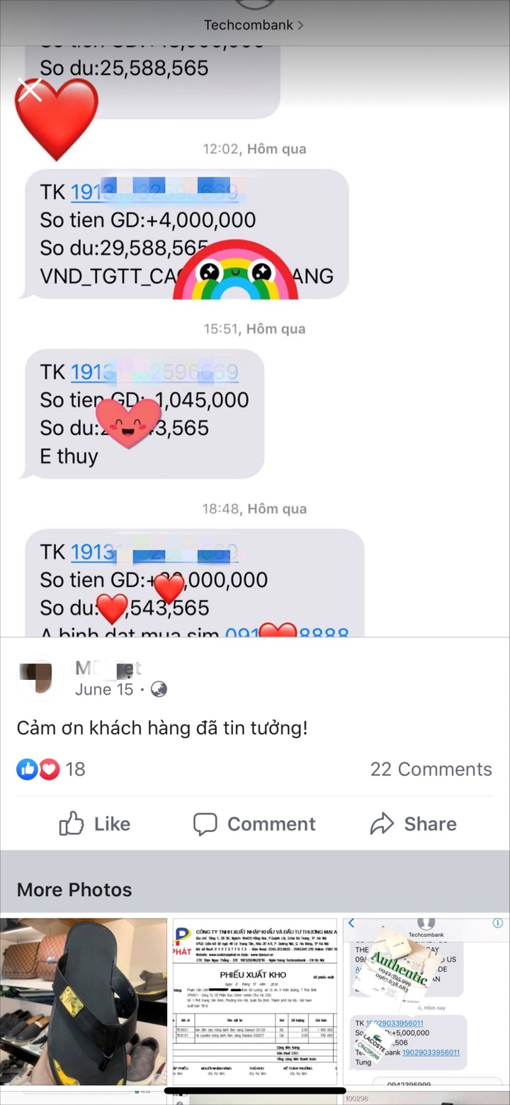Image resolution: width=510 pixels, height=1105 pixels.
Task: Expand Techcombank contact chevron at top
Action: coord(300,25)
